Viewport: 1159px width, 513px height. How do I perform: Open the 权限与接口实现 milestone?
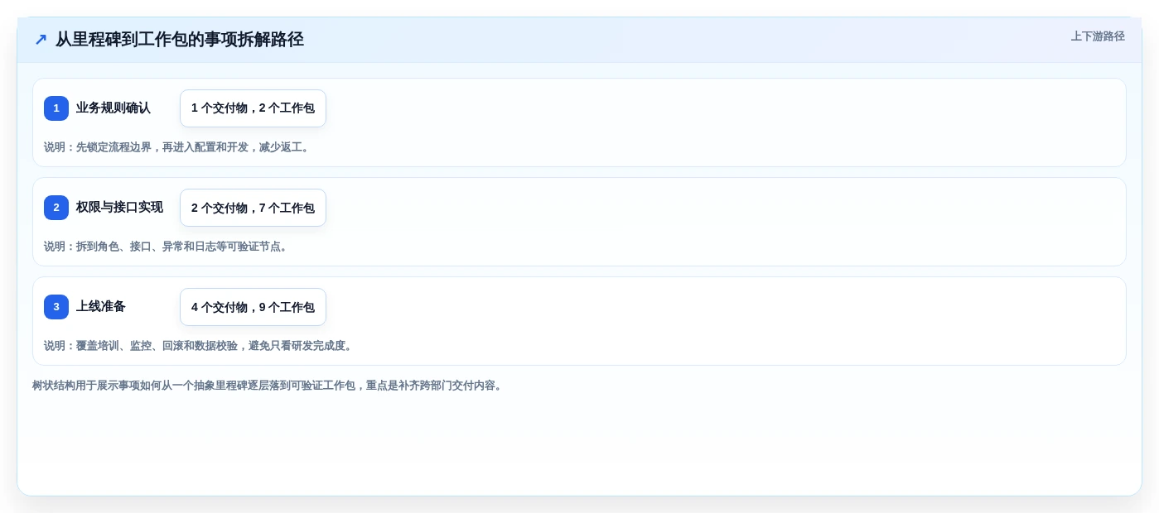[119, 208]
